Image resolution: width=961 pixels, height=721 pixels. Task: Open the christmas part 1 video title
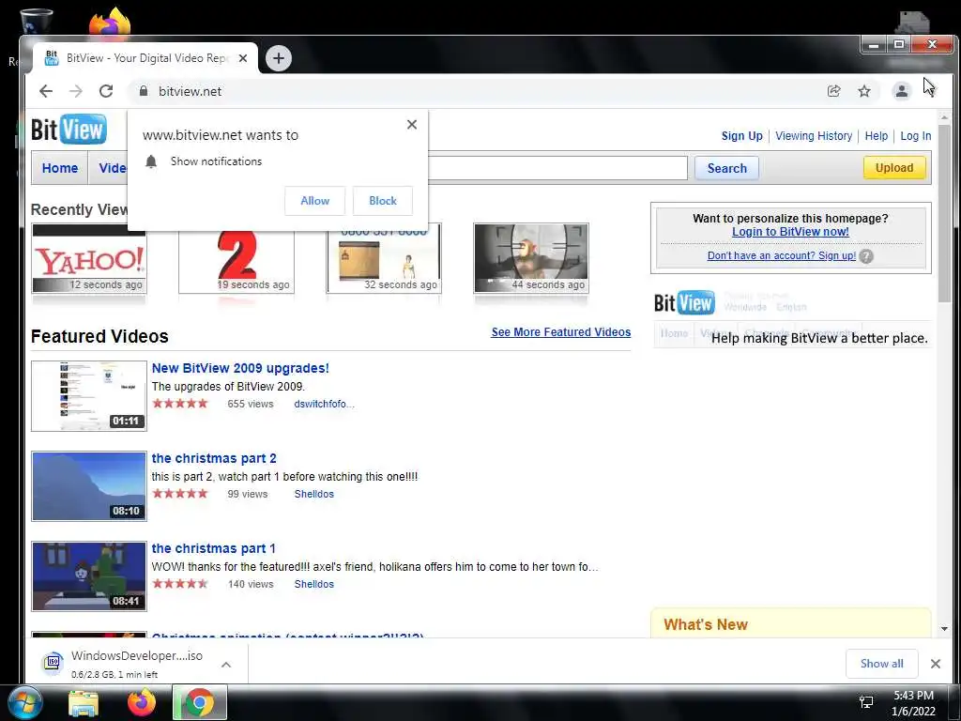213,548
